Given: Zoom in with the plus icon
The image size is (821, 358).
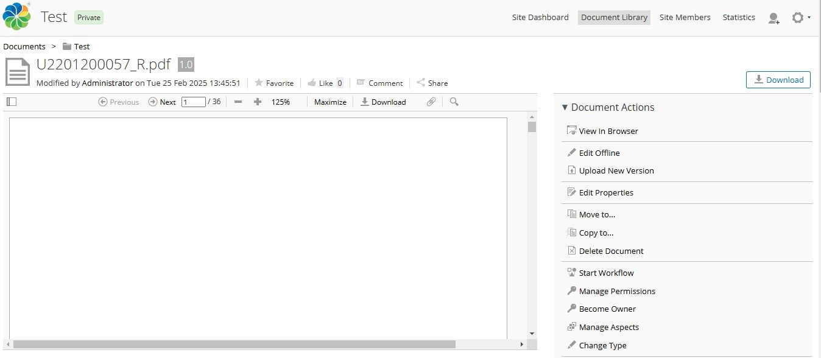Looking at the screenshot, I should tap(258, 102).
